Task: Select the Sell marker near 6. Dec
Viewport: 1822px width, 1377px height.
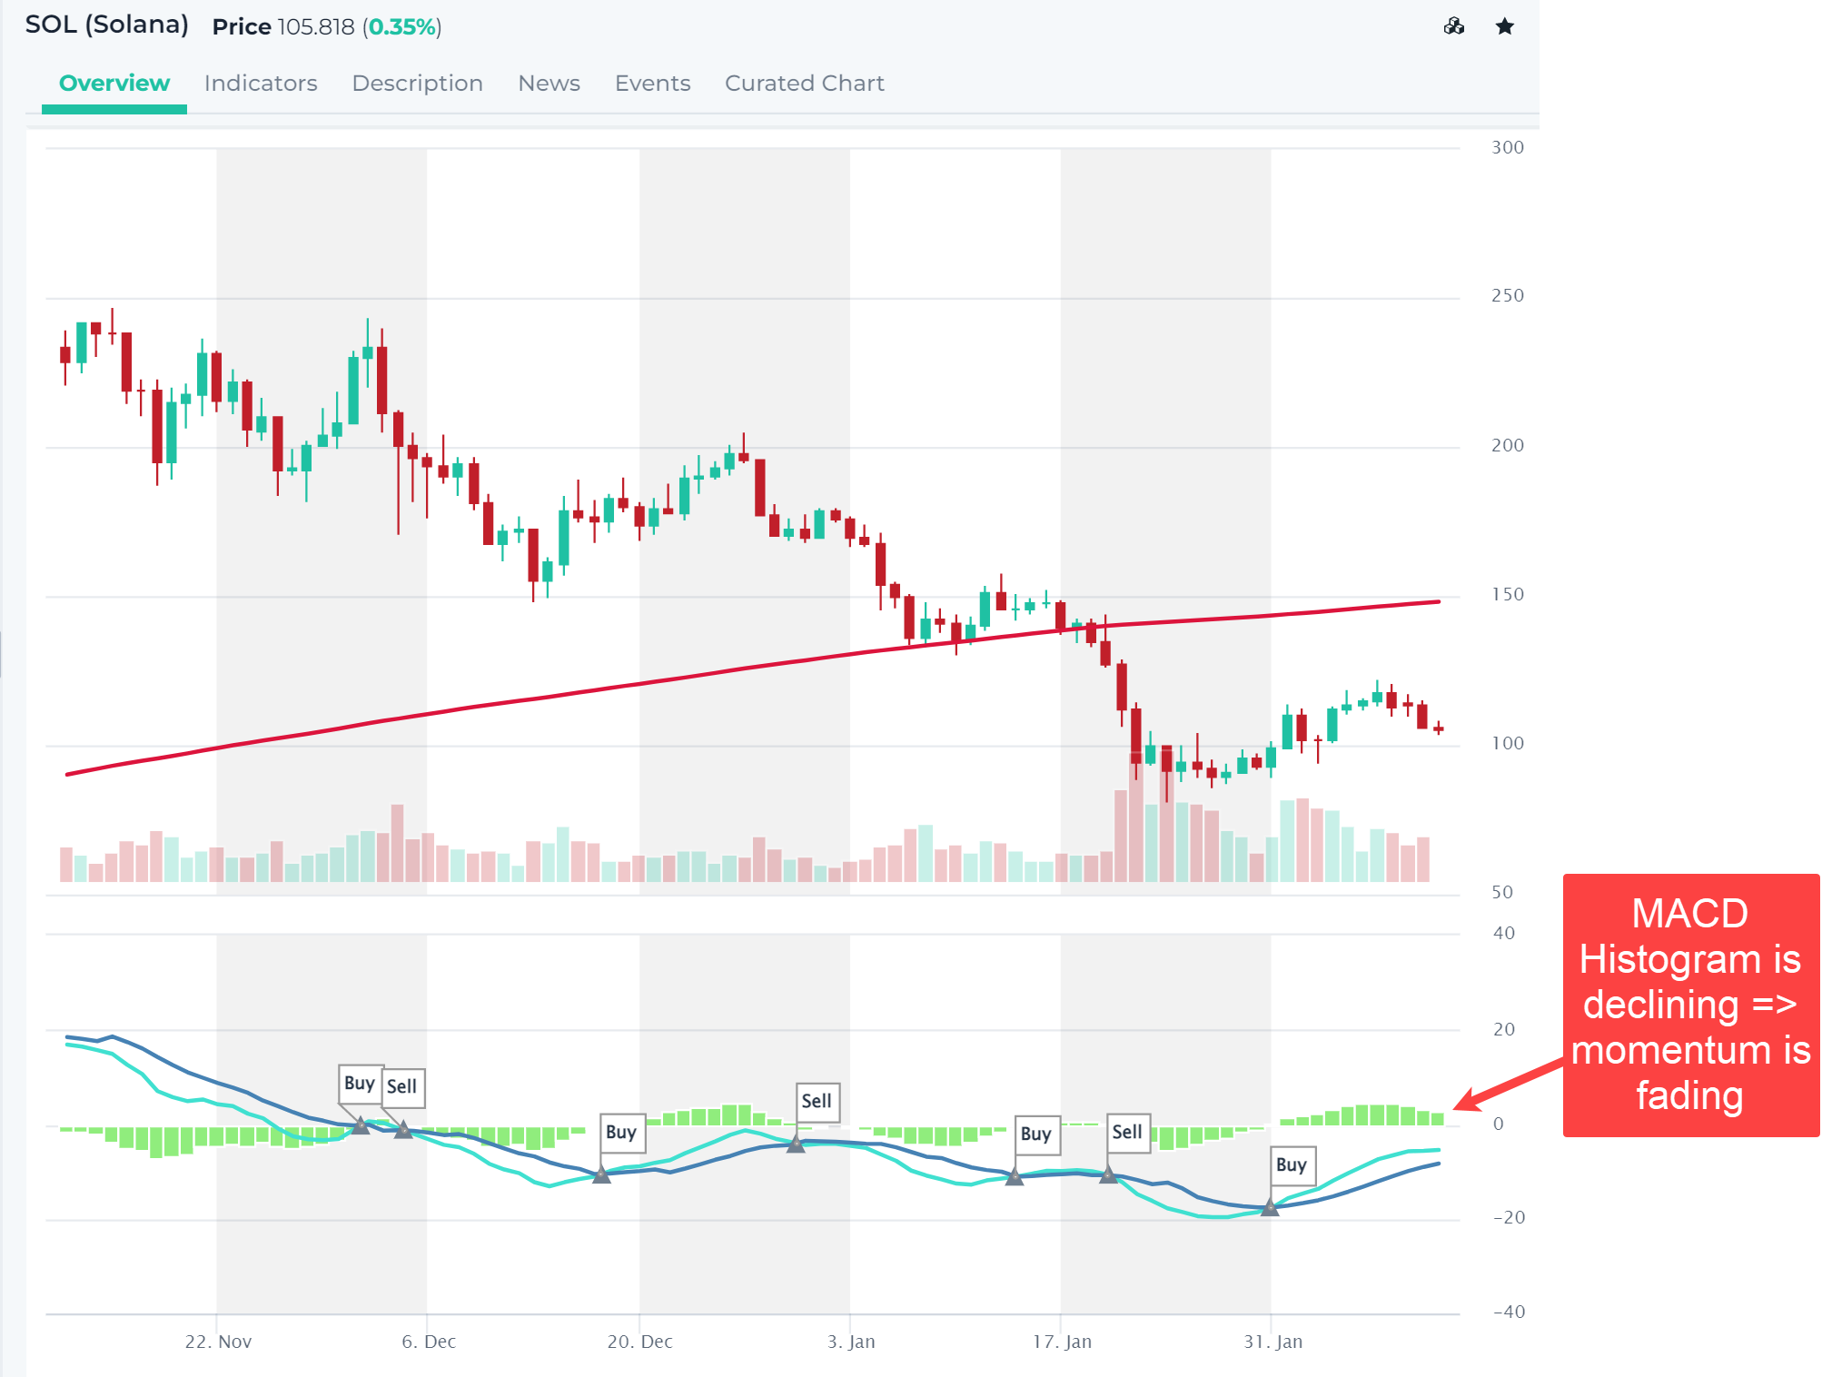Action: 401,1087
